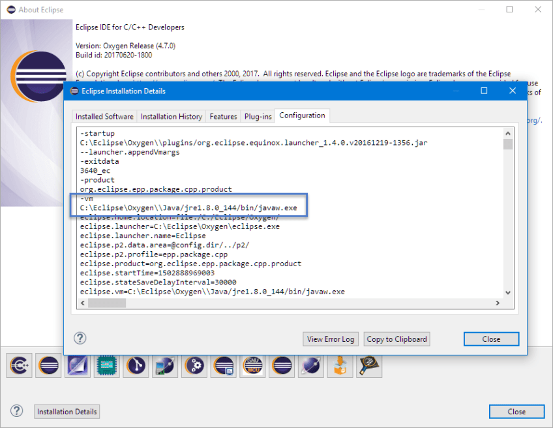
Task: Click the Eclipse CDT feature icon
Action: [x=19, y=365]
